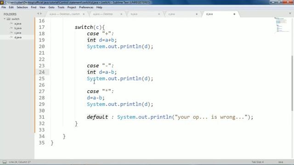Switch to the a.java — Desktop tab
The width and height of the screenshot is (294, 165).
click(x=103, y=14)
